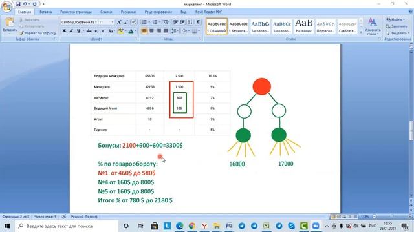Apply the Название style
The width and height of the screenshot is (414, 232).
[x=303, y=26]
